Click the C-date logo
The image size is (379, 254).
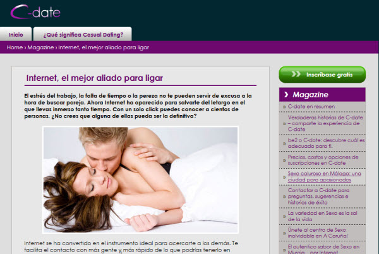point(35,12)
